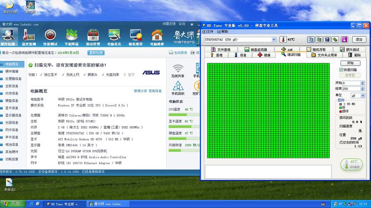Screen dimensions: 371x208
Task: Switch to AAM tab
Action: 287,49
